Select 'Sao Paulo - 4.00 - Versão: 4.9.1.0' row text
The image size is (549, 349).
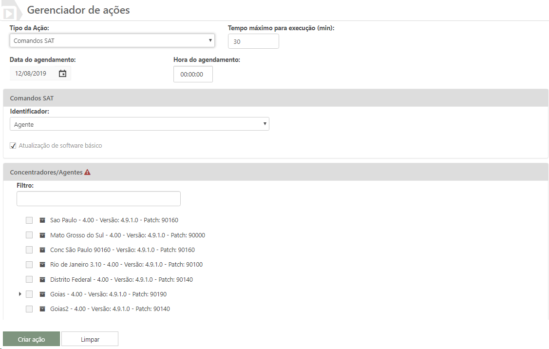click(x=114, y=220)
